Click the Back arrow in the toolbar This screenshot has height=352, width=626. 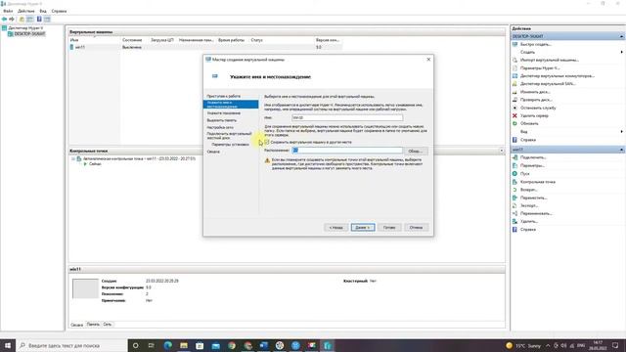4,20
